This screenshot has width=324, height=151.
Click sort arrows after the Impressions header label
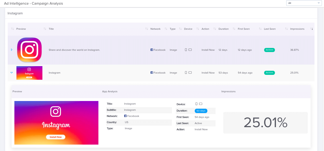click(x=312, y=29)
